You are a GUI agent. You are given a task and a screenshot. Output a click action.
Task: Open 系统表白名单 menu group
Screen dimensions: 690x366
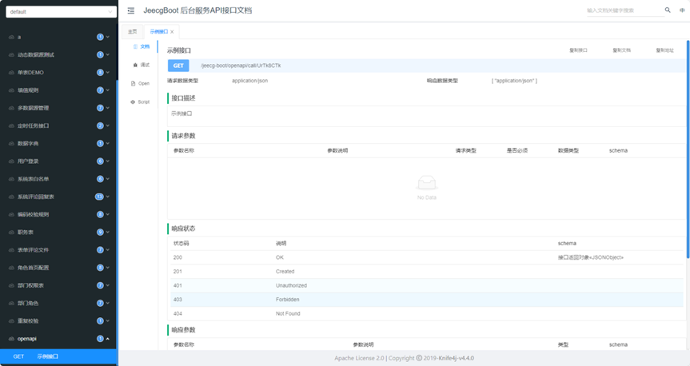click(58, 179)
